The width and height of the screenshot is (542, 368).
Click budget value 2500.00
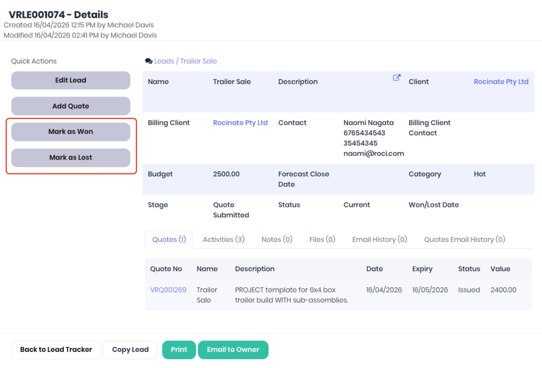[226, 174]
